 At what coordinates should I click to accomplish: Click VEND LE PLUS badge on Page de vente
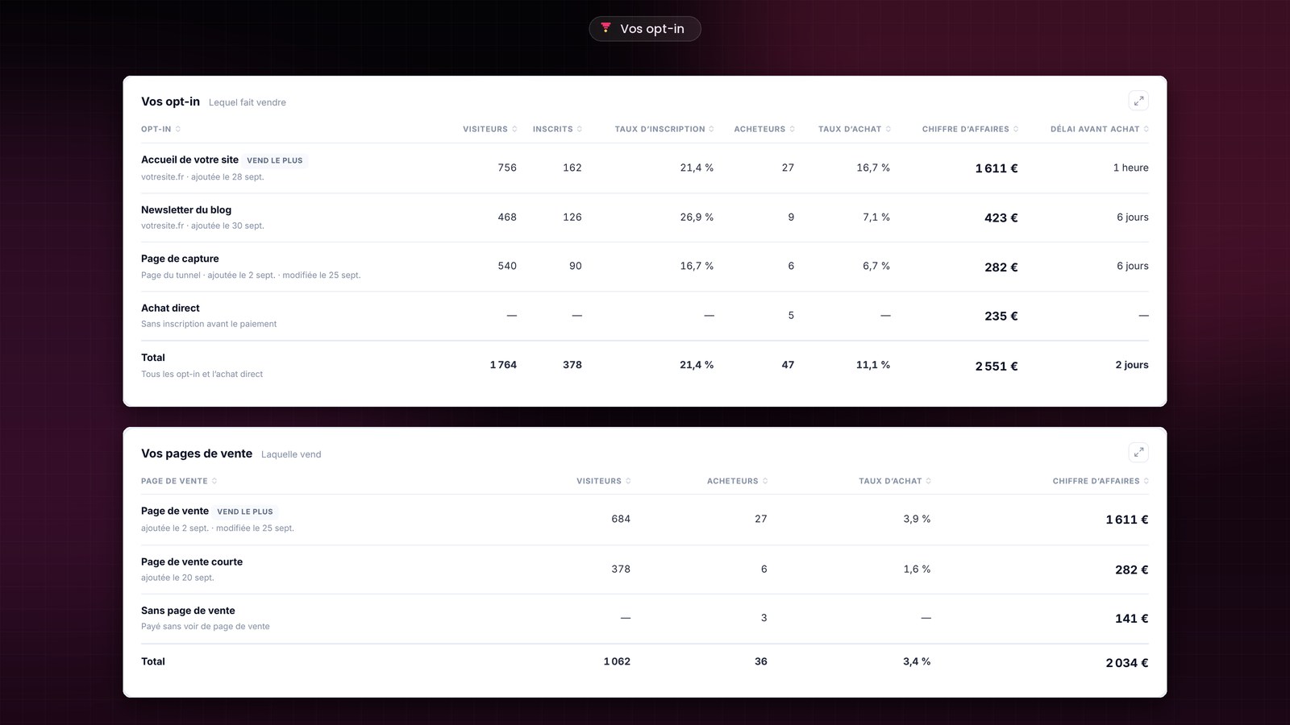(x=245, y=512)
